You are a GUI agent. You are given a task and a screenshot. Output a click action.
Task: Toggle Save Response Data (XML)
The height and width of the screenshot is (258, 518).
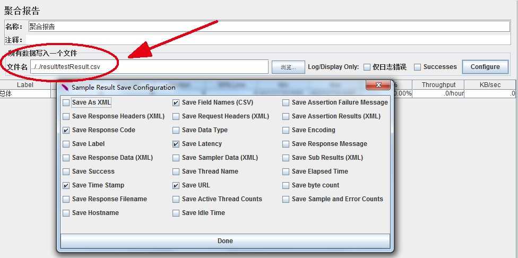[x=66, y=158]
